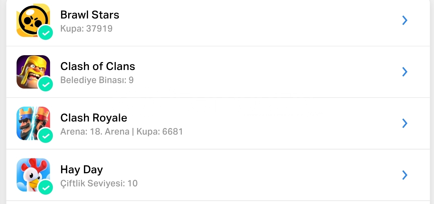
Task: Select the Clash Royale title text
Action: [94, 118]
